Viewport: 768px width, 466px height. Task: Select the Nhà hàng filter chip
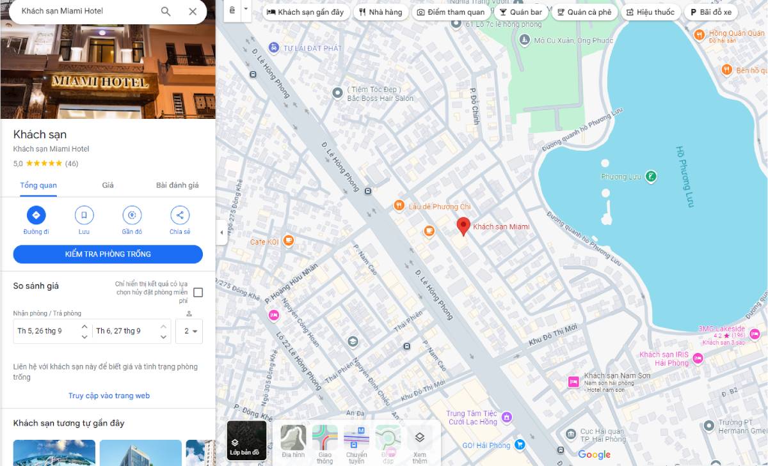click(x=381, y=12)
